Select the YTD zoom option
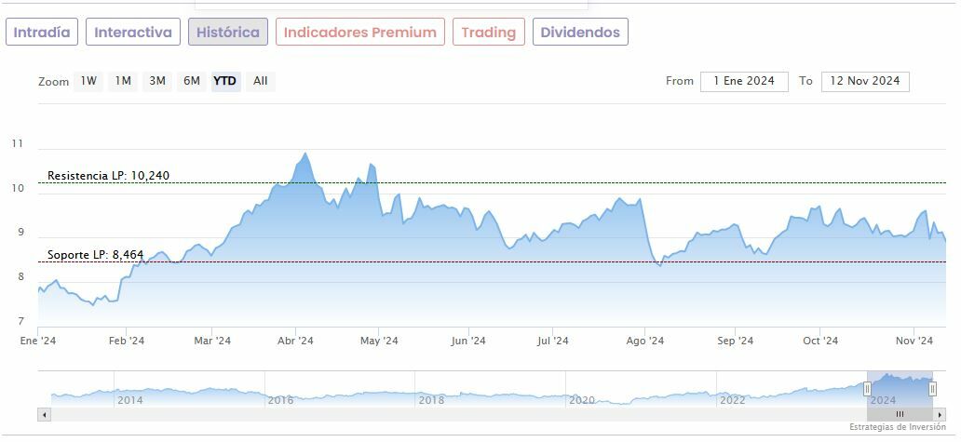 click(225, 81)
